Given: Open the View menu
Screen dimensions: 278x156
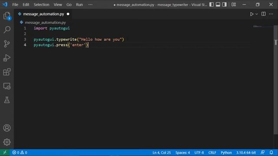Looking at the screenshot, I should [58, 5].
